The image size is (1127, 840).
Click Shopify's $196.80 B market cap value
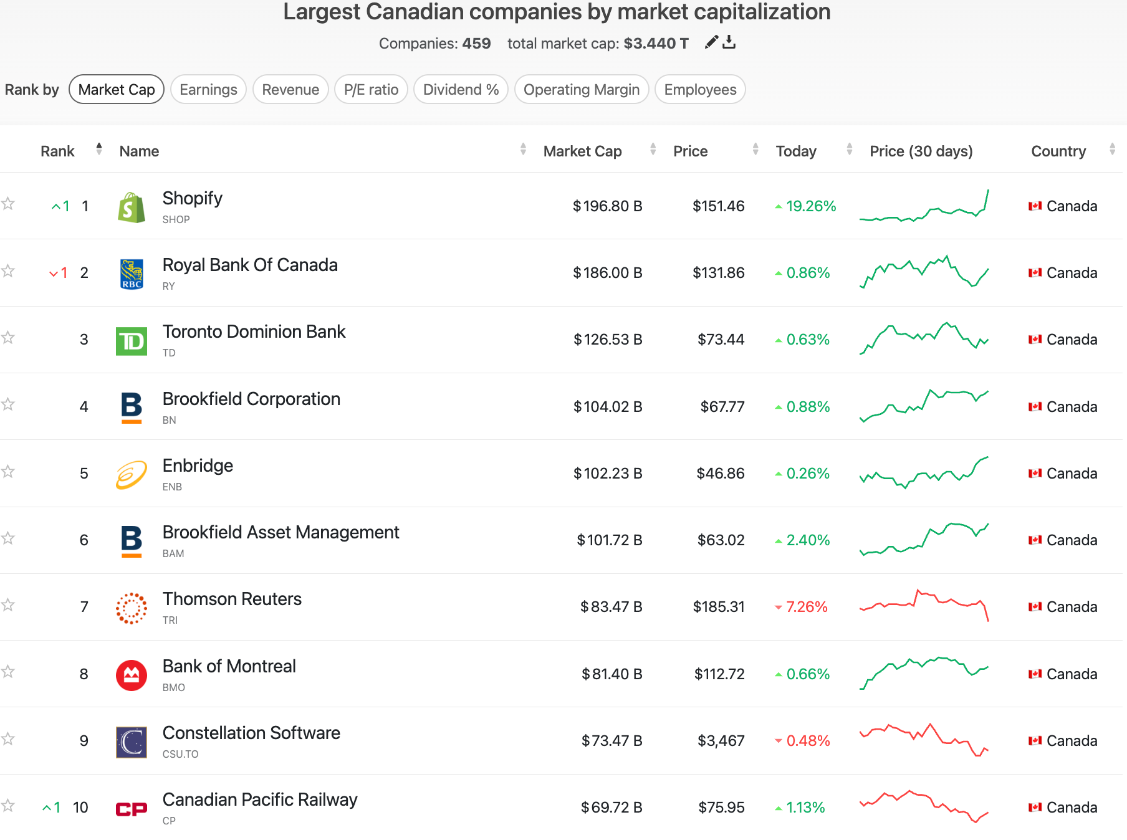point(608,206)
